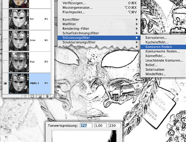Create new channel with panel icon

click(40, 96)
